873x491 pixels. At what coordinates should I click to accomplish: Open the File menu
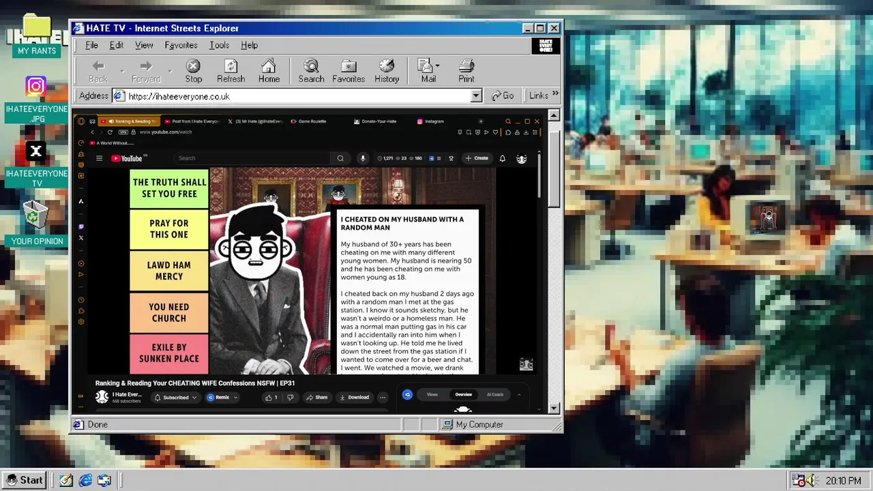click(x=91, y=45)
